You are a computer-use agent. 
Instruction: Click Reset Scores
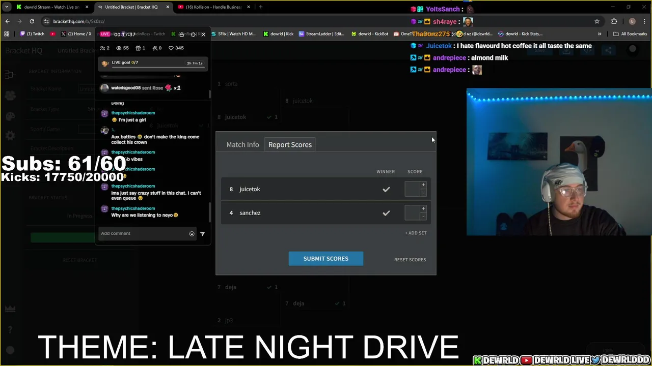click(x=410, y=260)
